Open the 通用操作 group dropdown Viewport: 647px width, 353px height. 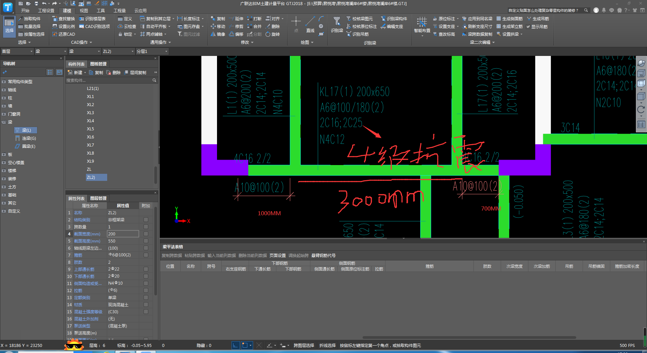click(160, 42)
